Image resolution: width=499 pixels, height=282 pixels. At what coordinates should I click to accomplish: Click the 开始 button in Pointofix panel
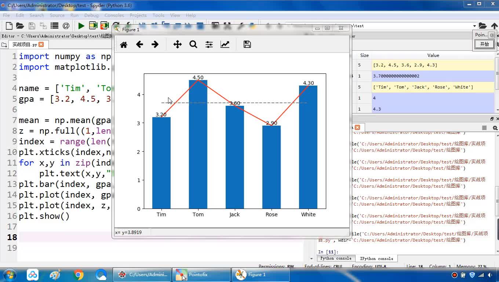[x=484, y=44]
